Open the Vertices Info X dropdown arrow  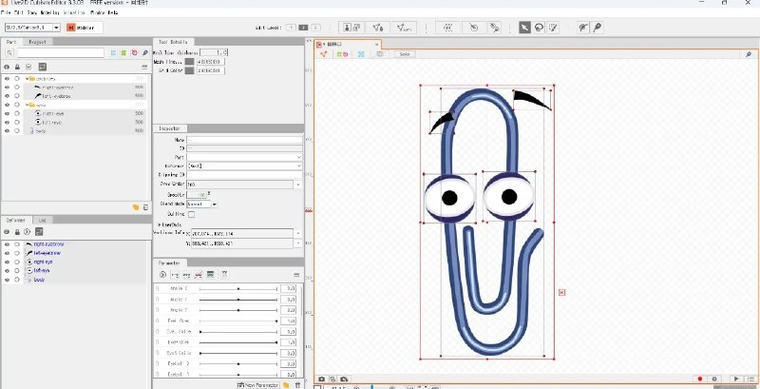(x=298, y=234)
